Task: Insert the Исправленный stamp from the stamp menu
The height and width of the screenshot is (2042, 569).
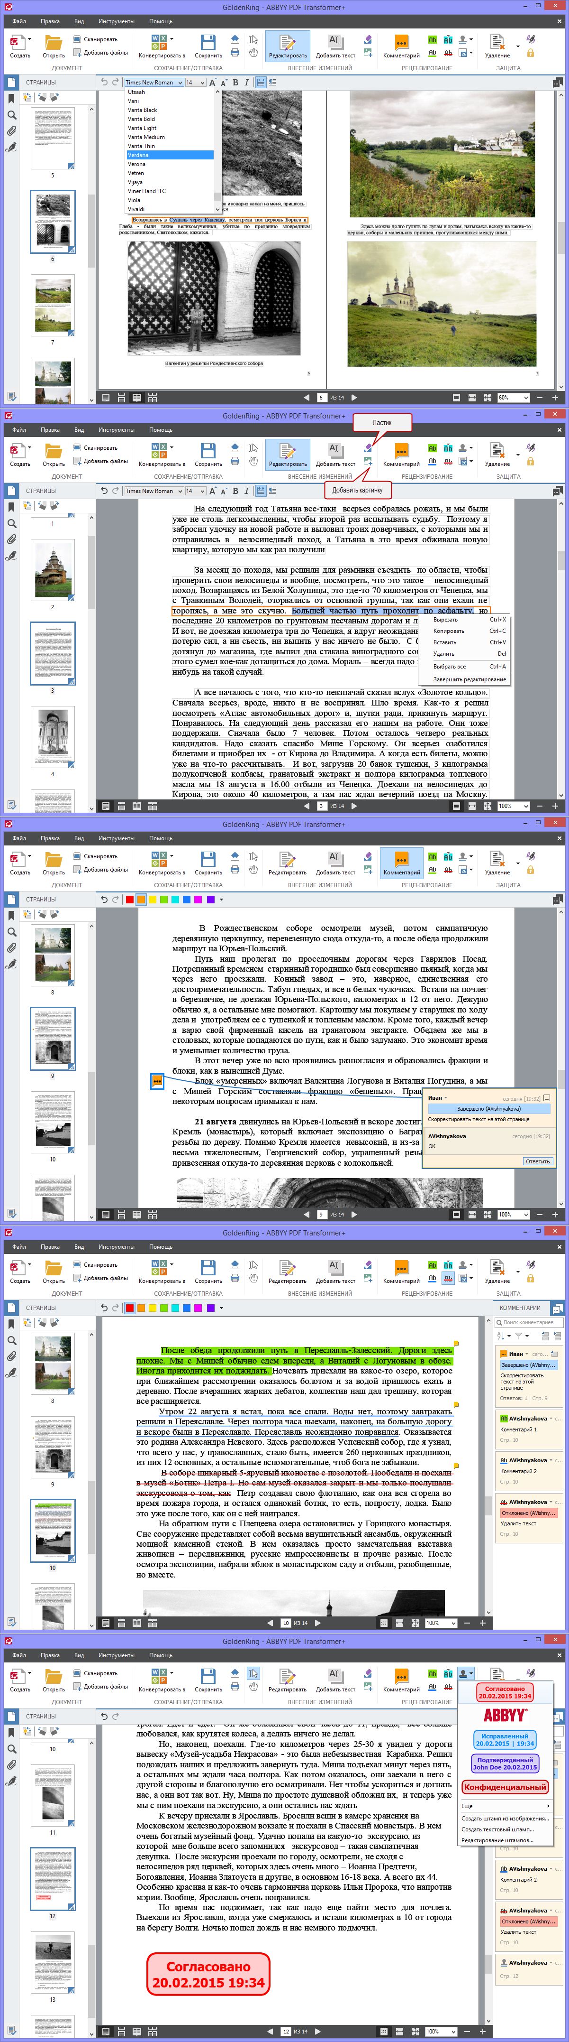Action: (x=505, y=1739)
